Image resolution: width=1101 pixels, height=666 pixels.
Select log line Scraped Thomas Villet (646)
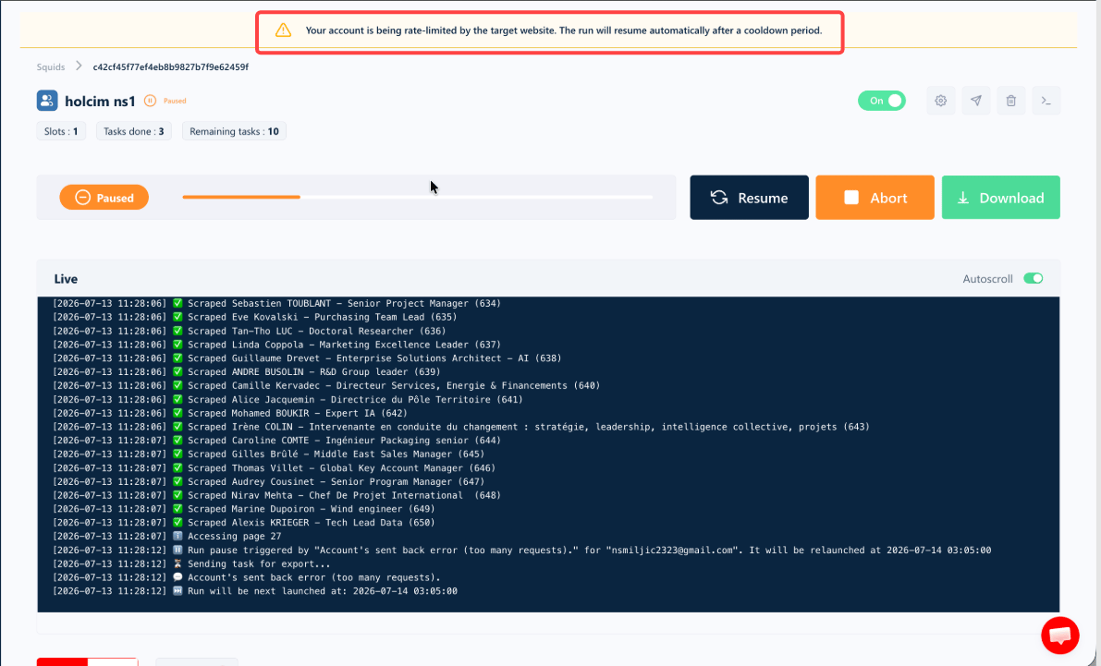coord(274,468)
